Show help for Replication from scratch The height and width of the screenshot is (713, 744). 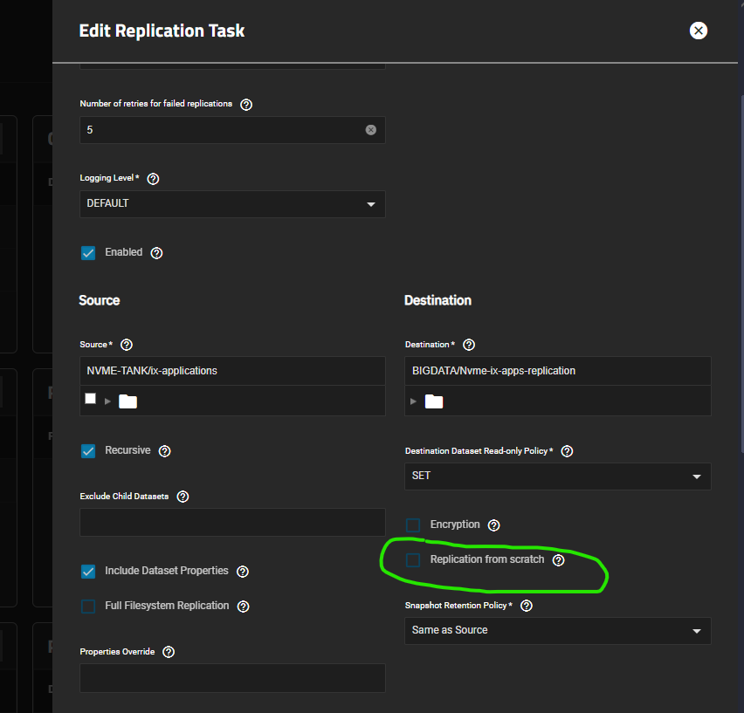(559, 560)
